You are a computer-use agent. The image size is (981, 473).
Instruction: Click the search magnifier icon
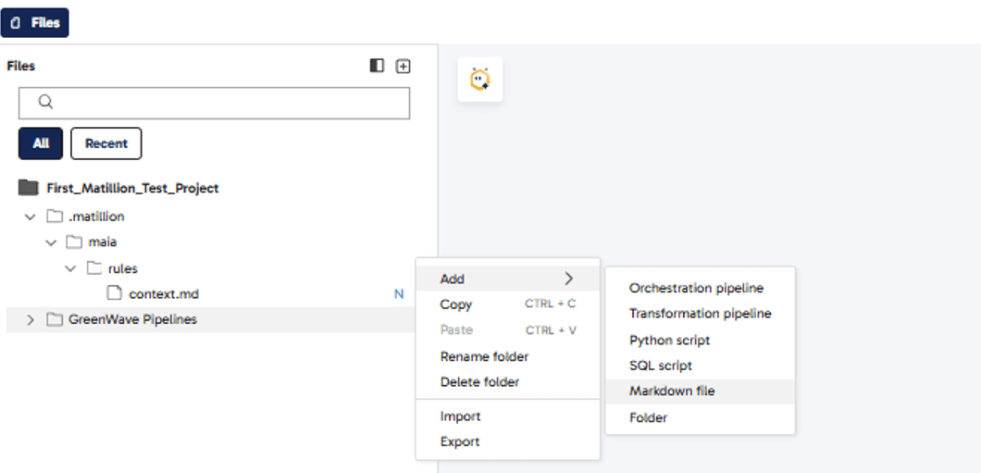click(45, 102)
